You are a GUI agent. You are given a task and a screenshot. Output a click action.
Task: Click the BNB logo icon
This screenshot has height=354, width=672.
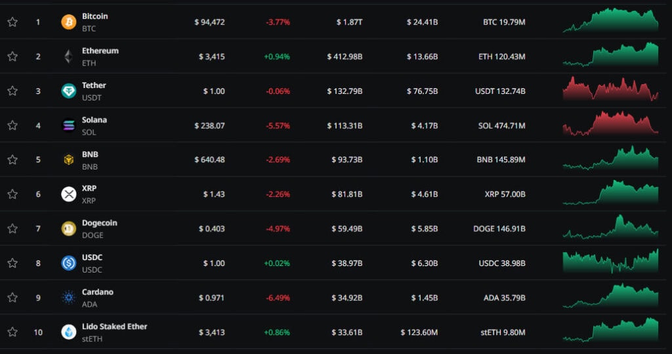pyautogui.click(x=69, y=160)
